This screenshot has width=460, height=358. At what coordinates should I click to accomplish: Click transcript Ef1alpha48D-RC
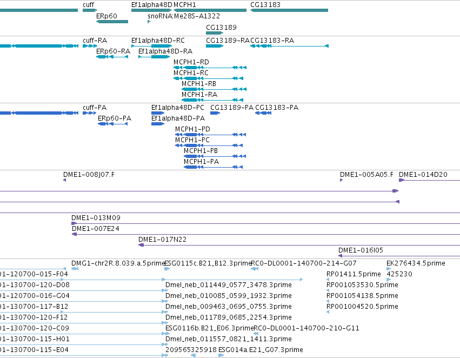click(x=152, y=46)
